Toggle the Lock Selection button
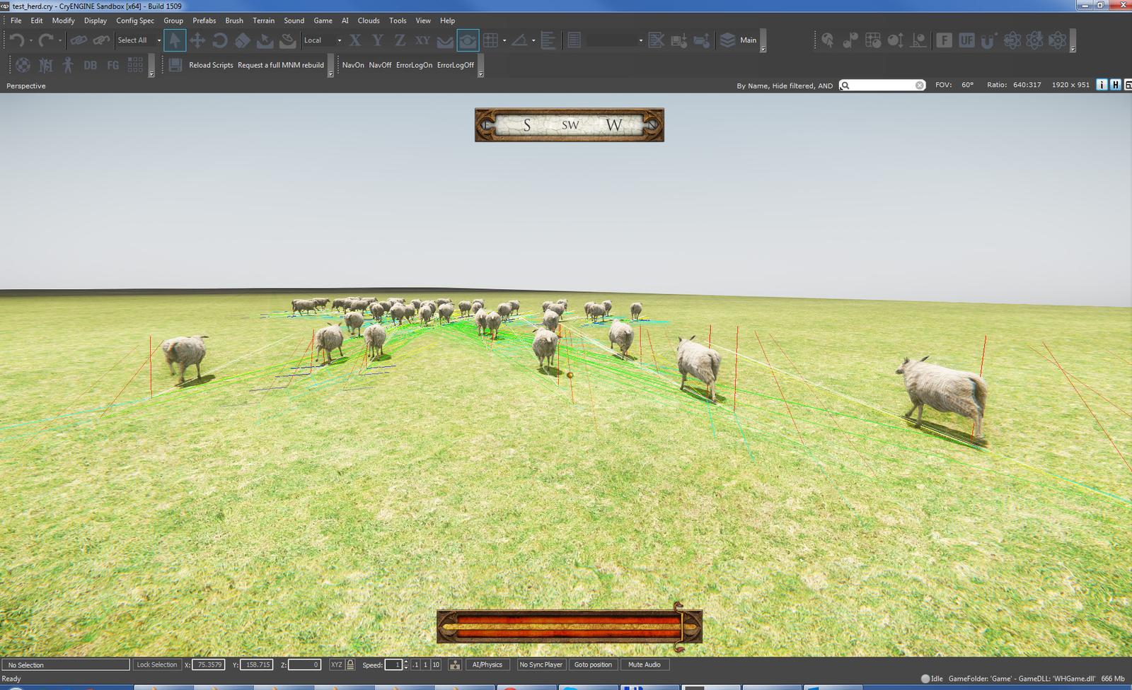 point(156,665)
